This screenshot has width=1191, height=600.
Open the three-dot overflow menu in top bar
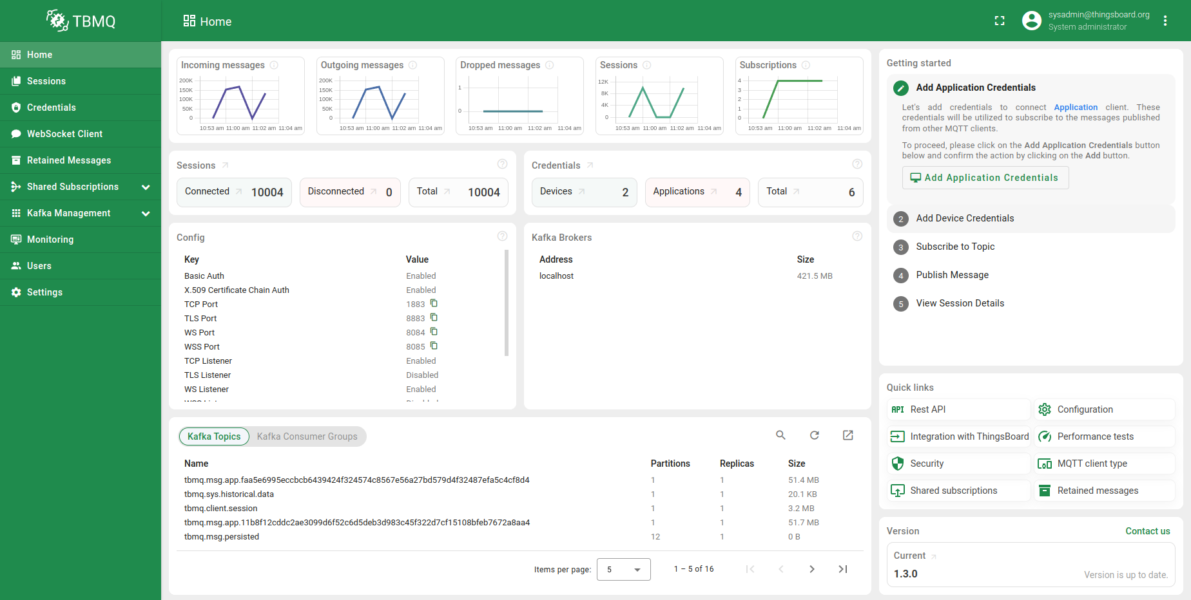click(1165, 20)
